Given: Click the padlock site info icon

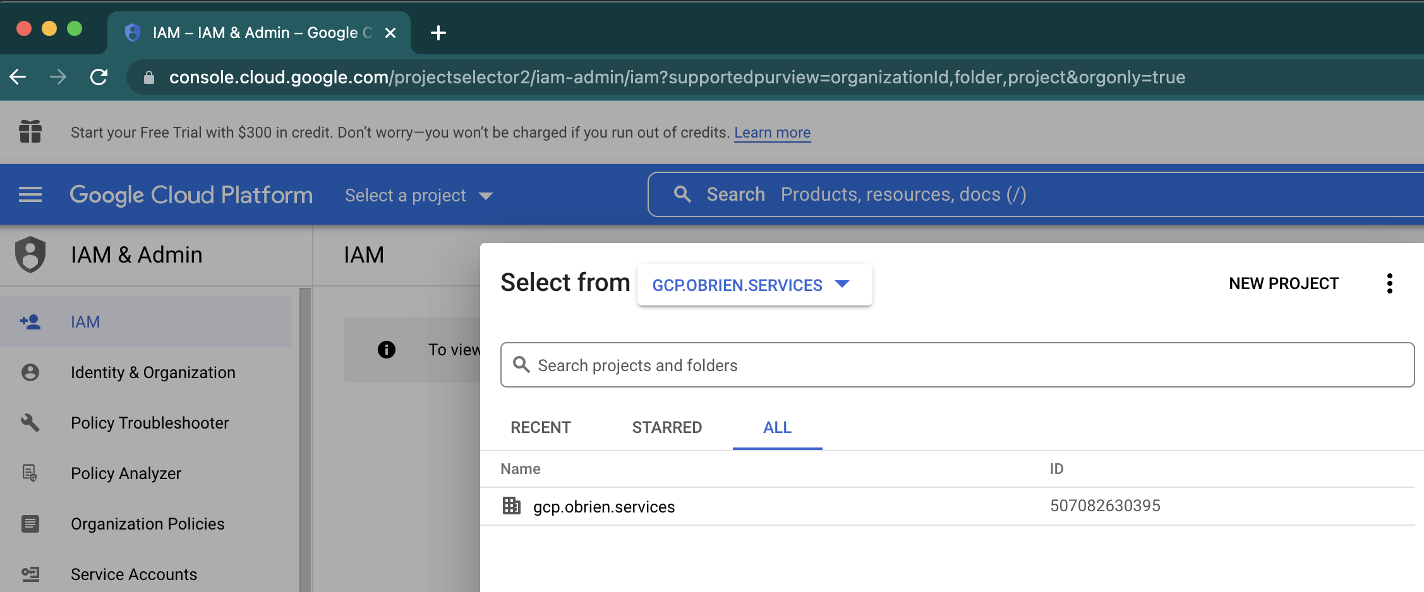Looking at the screenshot, I should [x=149, y=78].
